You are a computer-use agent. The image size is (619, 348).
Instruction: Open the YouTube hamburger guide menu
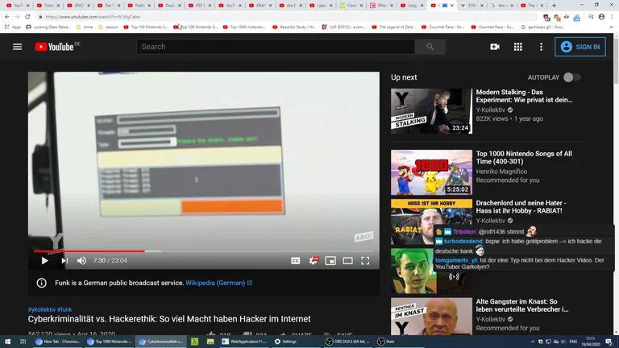click(17, 47)
